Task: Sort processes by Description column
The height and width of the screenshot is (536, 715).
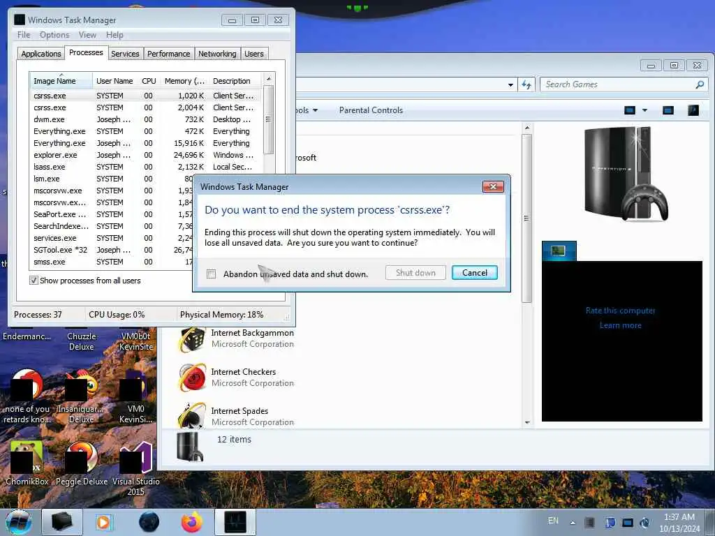Action: point(235,81)
